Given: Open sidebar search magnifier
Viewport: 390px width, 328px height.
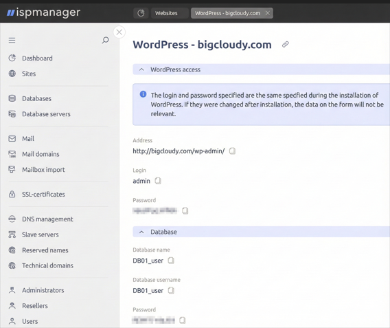Looking at the screenshot, I should point(106,40).
